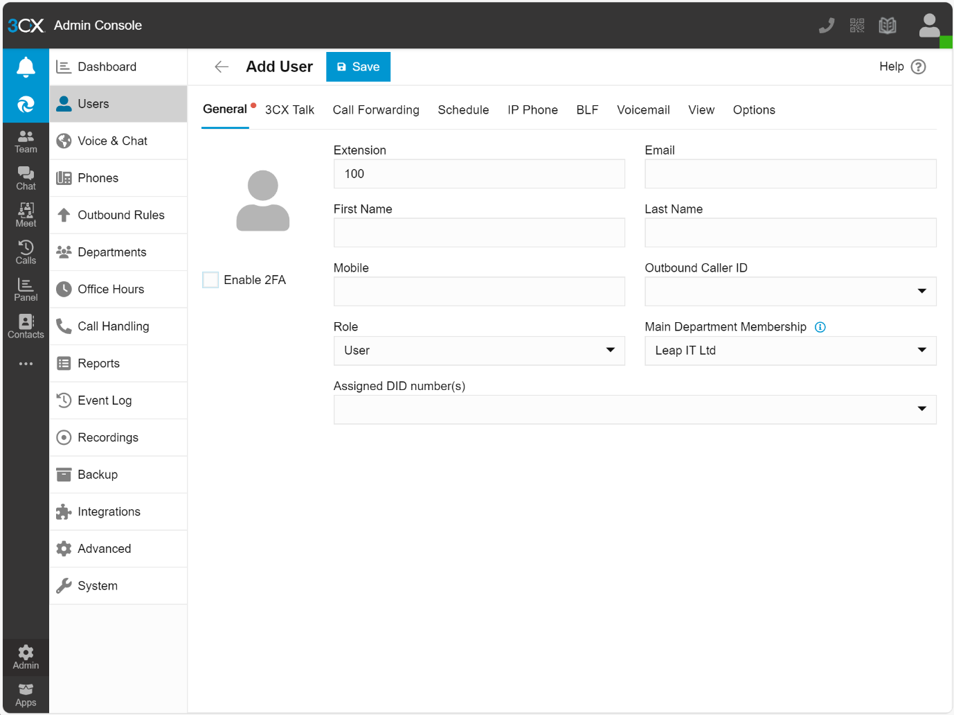Open the QR code icon in the header
Screen dimensions: 954x715
(856, 25)
